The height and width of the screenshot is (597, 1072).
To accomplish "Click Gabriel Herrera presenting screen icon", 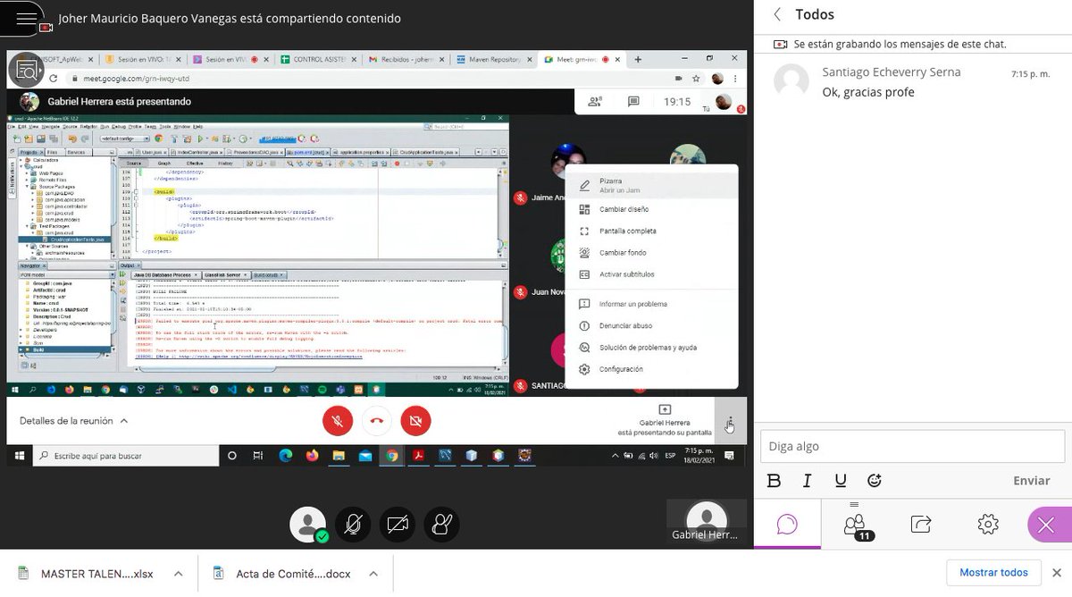I will click(x=665, y=408).
